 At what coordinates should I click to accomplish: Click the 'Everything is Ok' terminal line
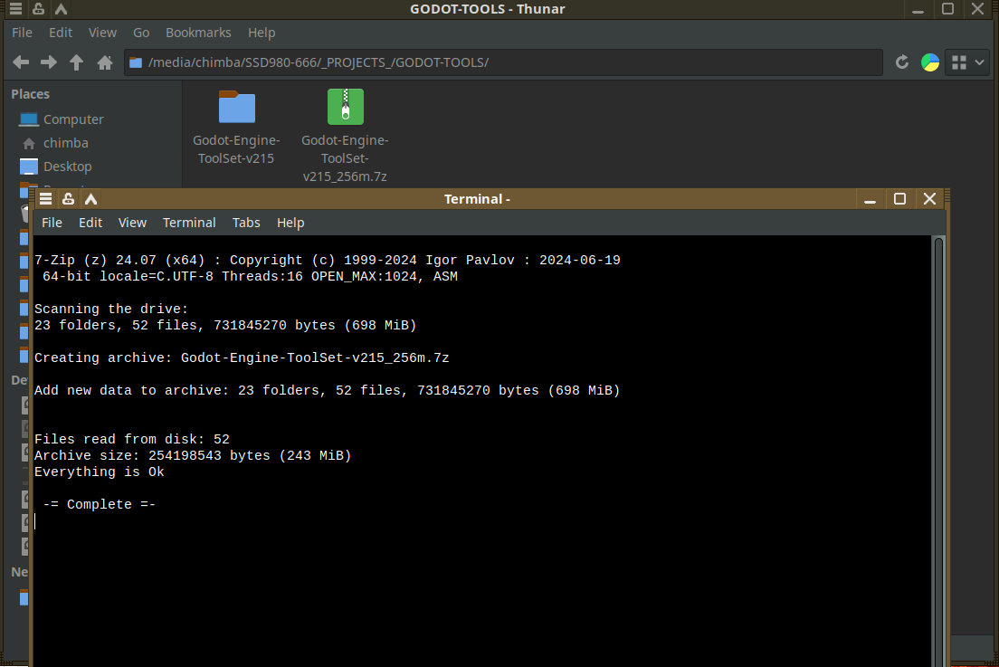point(100,472)
